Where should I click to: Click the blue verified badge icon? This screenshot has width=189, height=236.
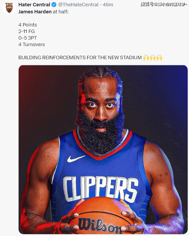click(x=54, y=5)
